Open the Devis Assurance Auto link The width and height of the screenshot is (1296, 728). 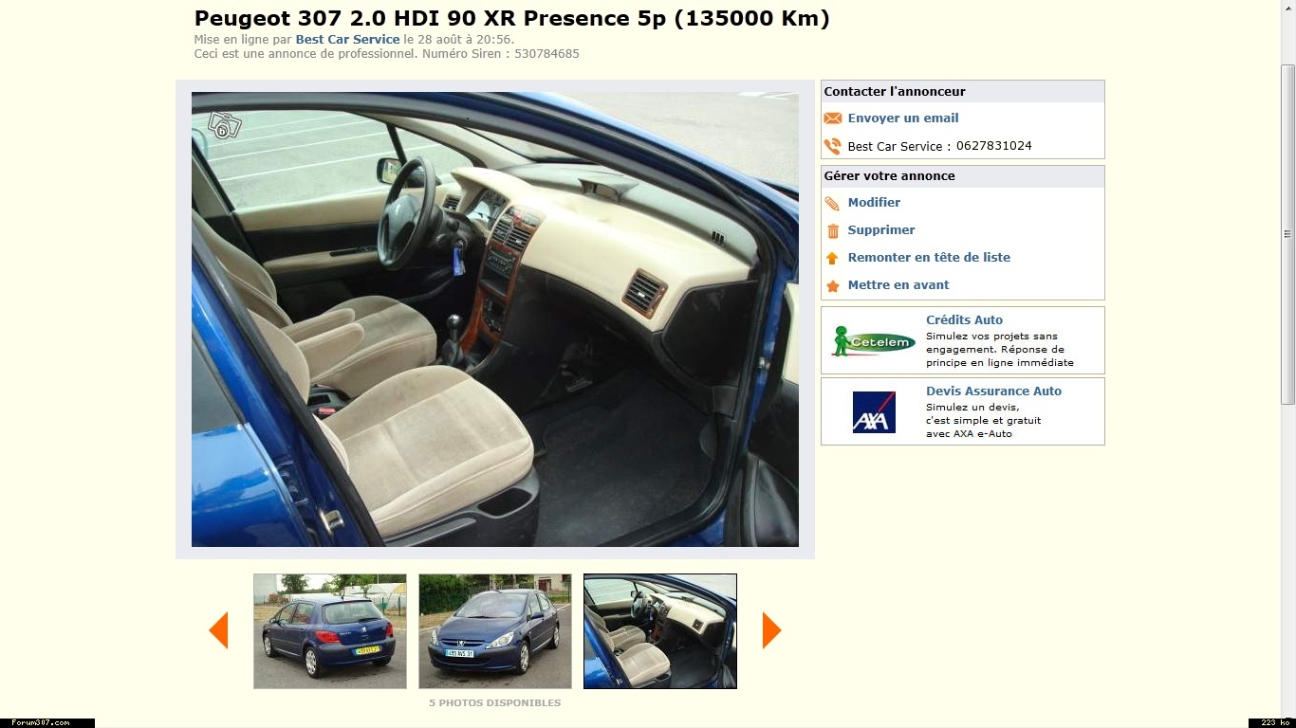pos(993,391)
